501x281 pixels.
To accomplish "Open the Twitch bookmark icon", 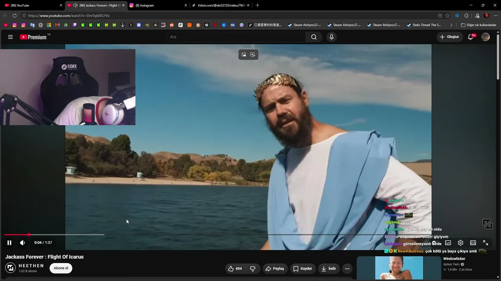I will [75, 25].
